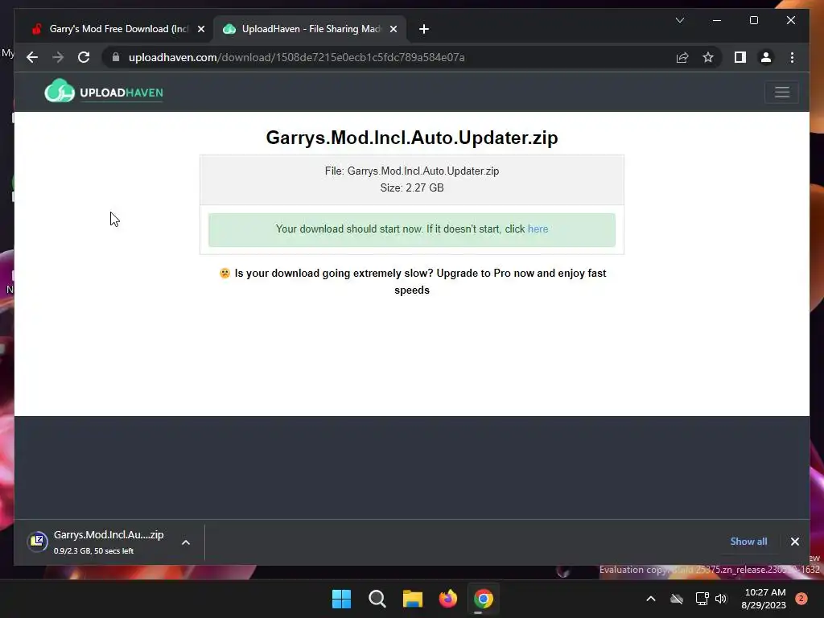Open network status tray icon
Screen dimensions: 824x618
coord(702,599)
